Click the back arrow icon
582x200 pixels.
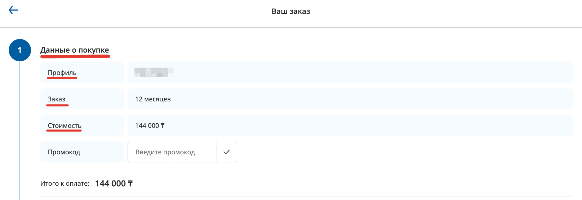(13, 10)
